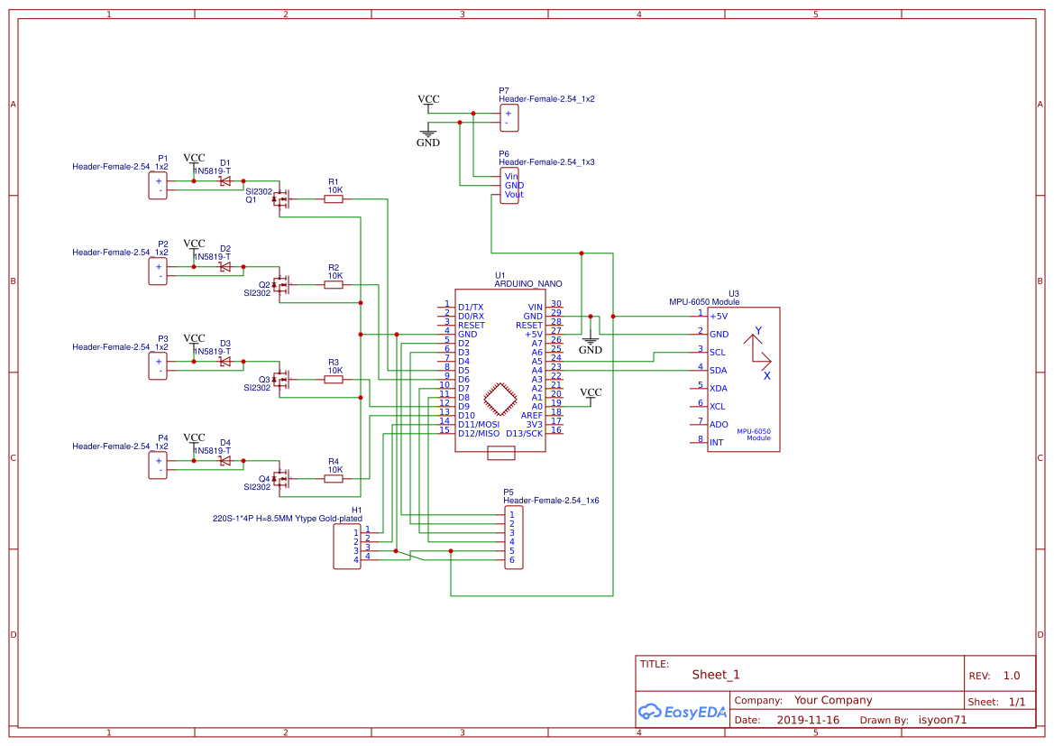Click the Q3 SI2302 MOSFET symbol

281,380
